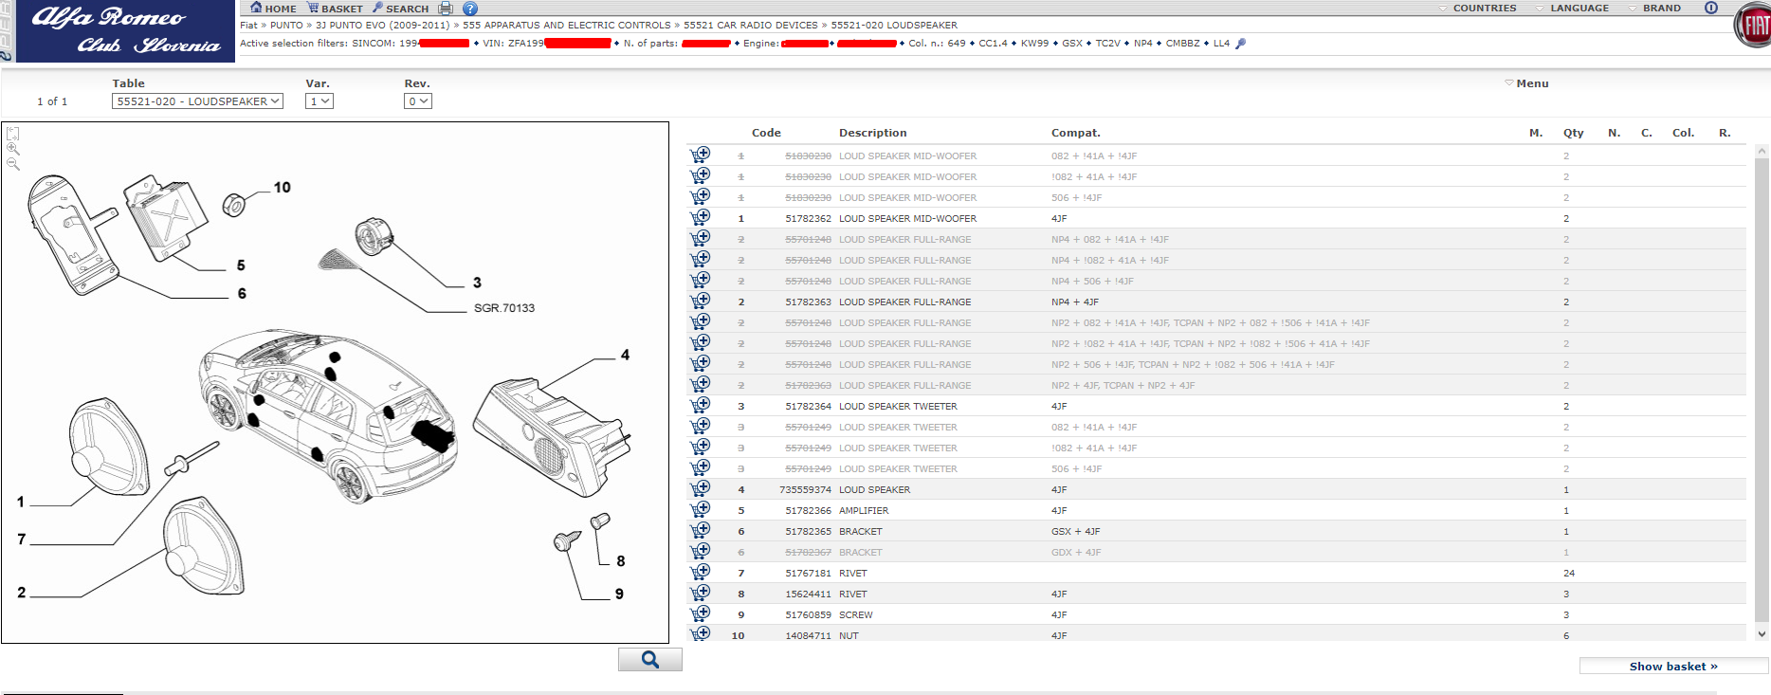Viewport: 1771px width, 695px height.
Task: Add amplifier 51782366 to basket
Action: [701, 509]
